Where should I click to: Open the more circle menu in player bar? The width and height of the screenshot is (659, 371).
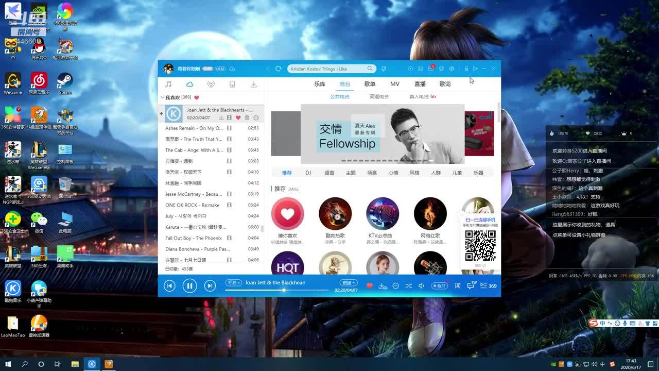pyautogui.click(x=395, y=286)
